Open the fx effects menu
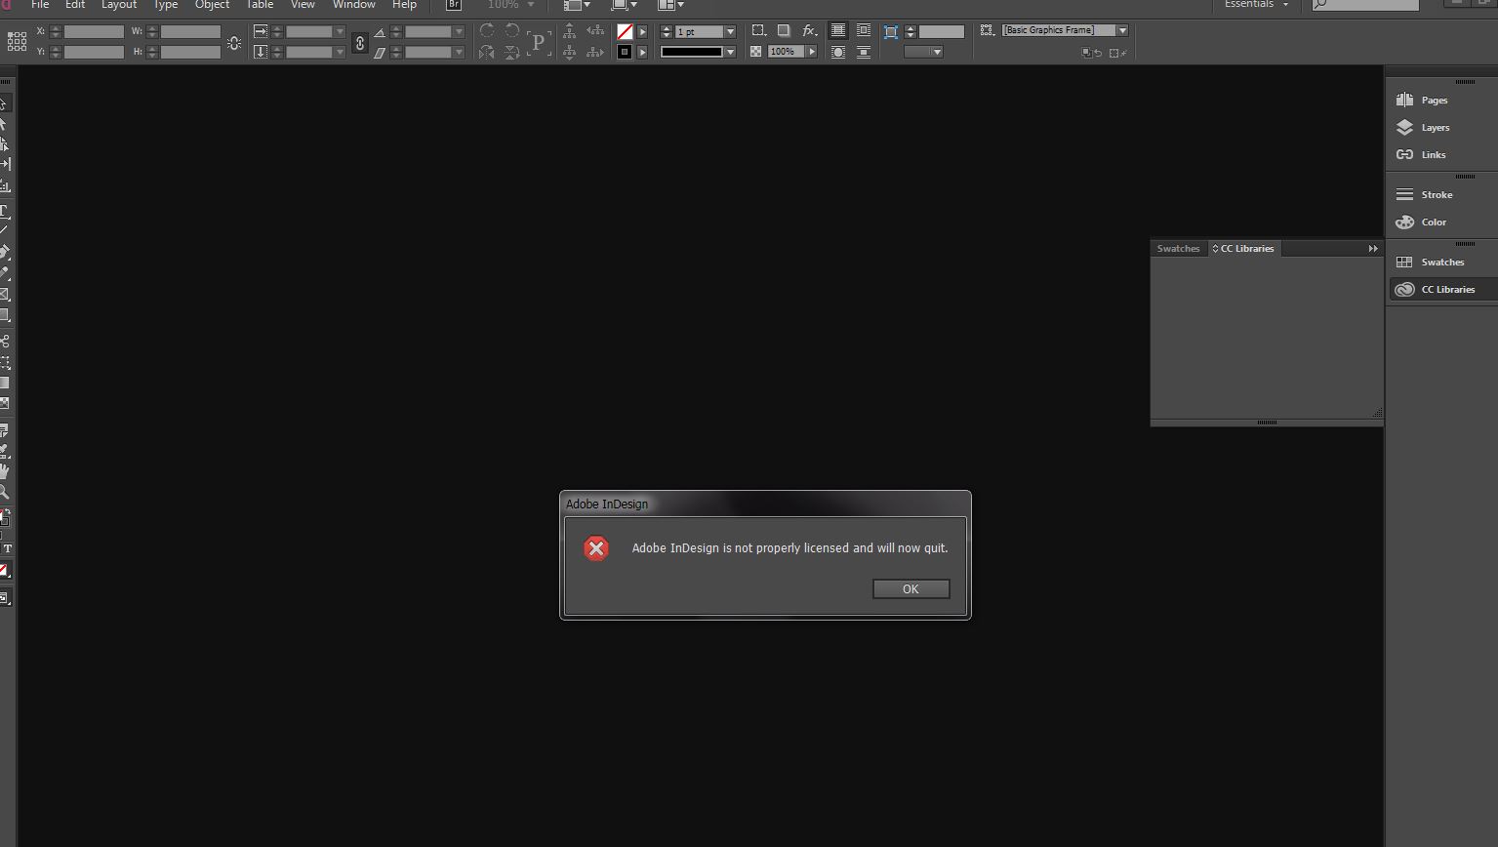Image resolution: width=1498 pixels, height=847 pixels. [809, 31]
